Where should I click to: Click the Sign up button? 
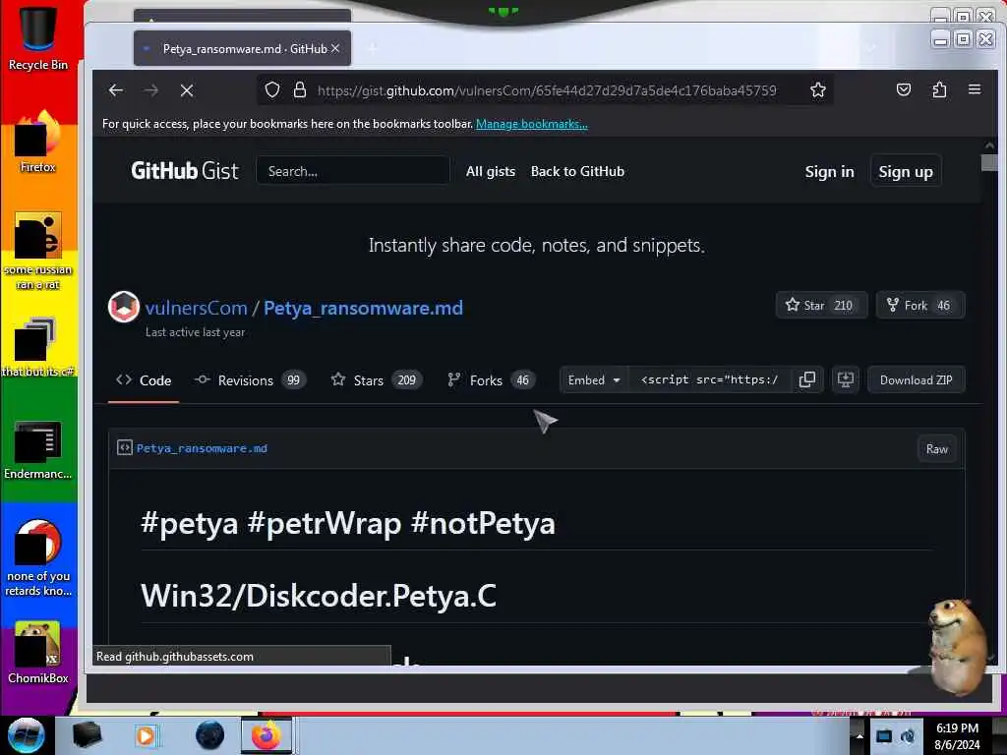[906, 172]
